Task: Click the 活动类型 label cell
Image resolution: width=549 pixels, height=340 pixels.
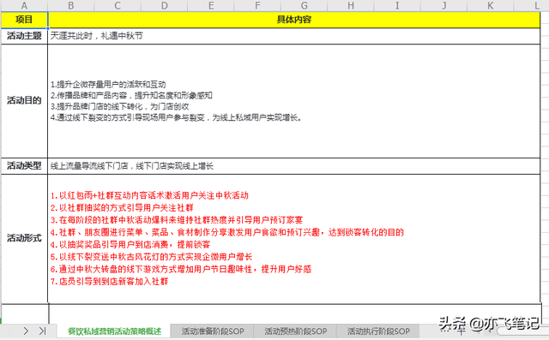Action: tap(24, 166)
